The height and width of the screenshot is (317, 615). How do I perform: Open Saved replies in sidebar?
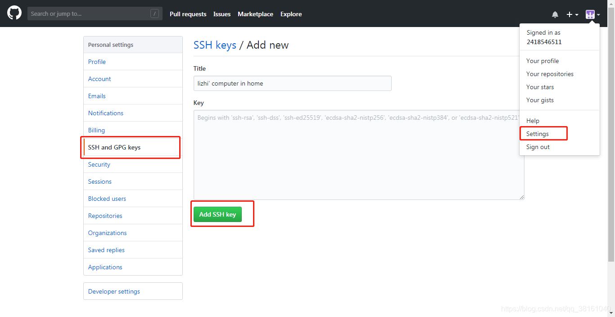coord(133,250)
